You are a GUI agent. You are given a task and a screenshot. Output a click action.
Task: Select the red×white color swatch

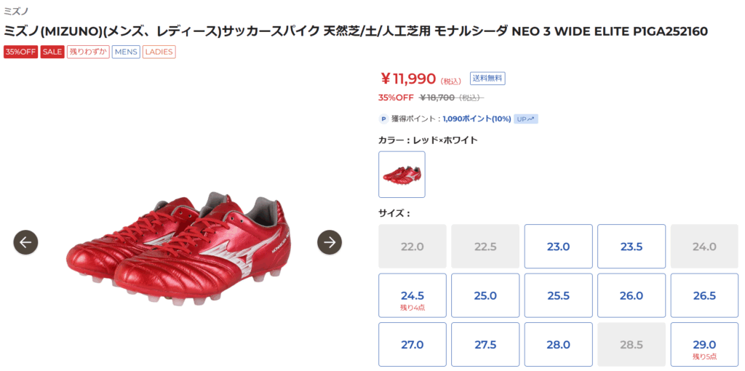tap(402, 175)
